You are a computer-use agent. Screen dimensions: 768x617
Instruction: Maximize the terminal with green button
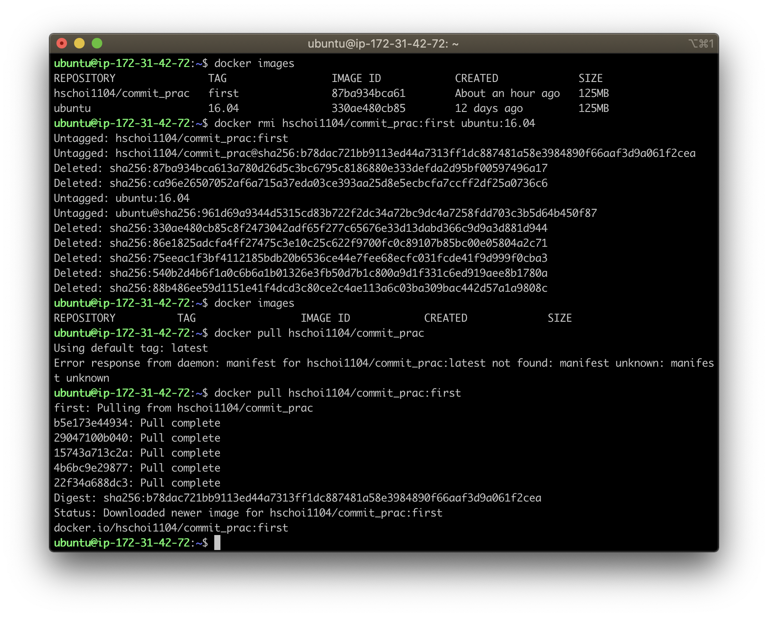pos(97,43)
